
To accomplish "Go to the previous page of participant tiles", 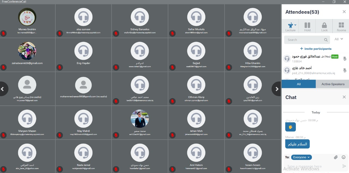I will click(x=3, y=89).
